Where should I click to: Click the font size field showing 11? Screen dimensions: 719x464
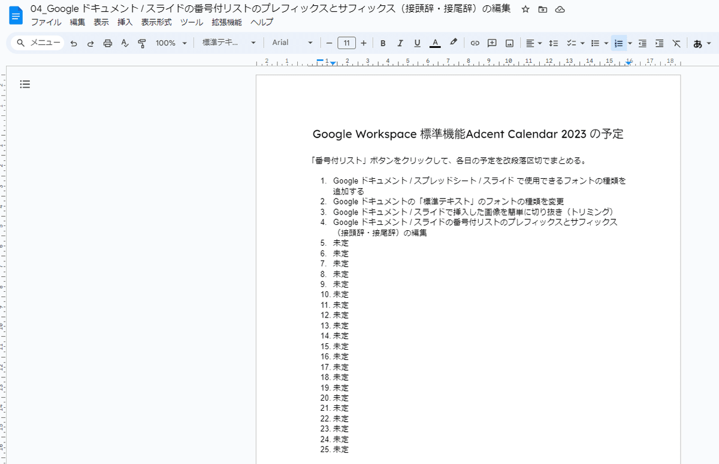[346, 43]
